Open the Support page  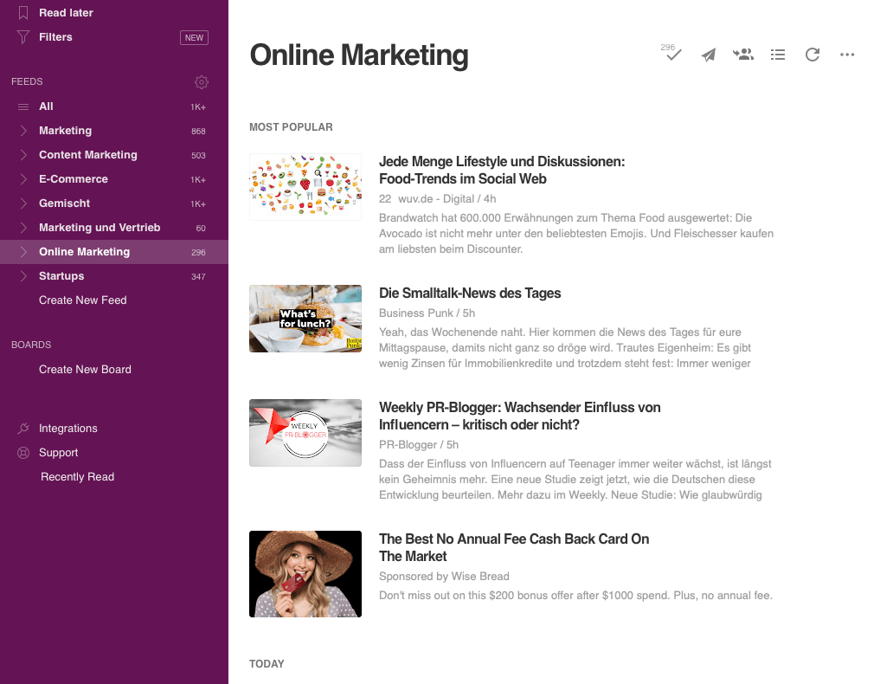(x=58, y=453)
